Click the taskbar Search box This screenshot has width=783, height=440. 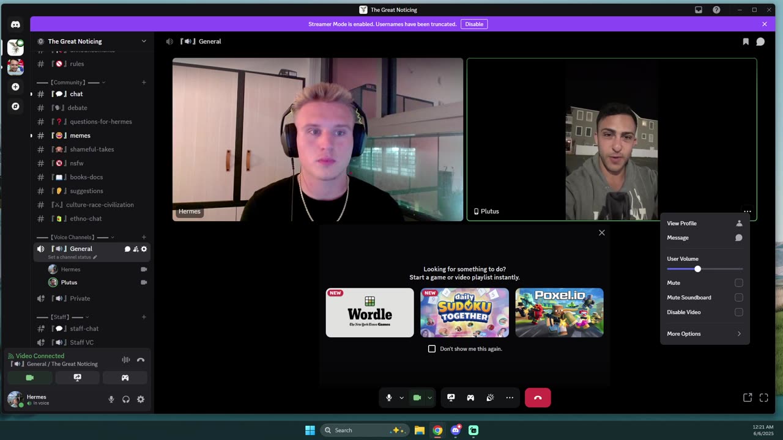(364, 430)
